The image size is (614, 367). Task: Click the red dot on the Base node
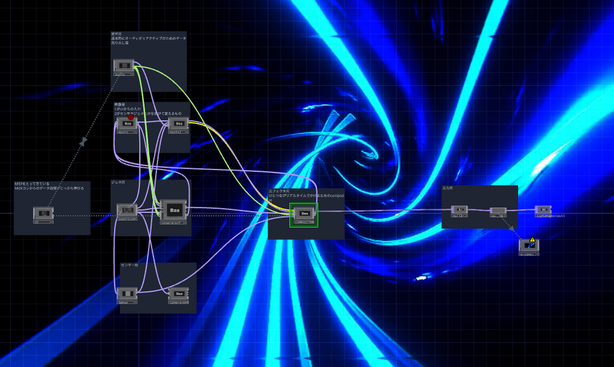pos(131,117)
